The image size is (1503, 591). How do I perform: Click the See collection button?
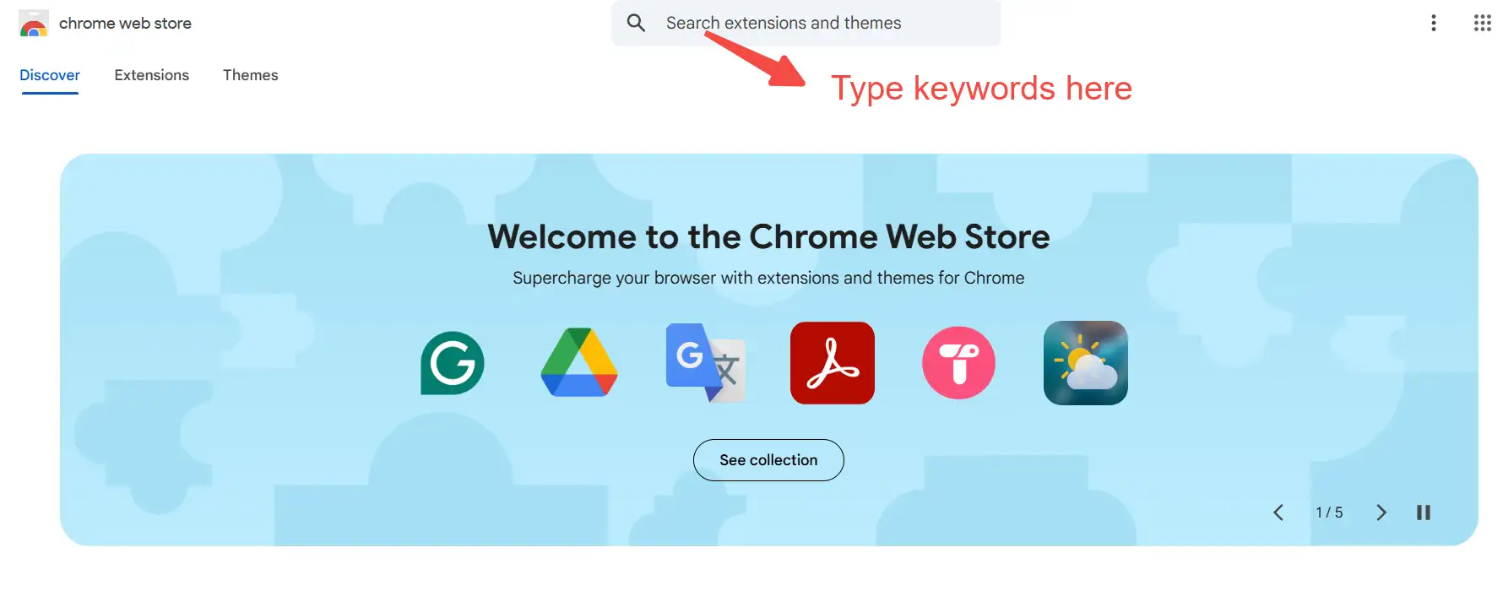[768, 460]
